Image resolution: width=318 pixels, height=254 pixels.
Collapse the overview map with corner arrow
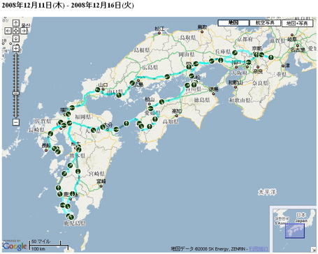click(x=312, y=249)
